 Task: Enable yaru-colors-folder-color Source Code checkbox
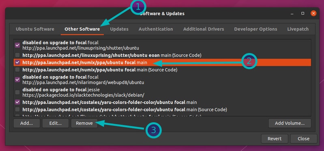(17, 109)
